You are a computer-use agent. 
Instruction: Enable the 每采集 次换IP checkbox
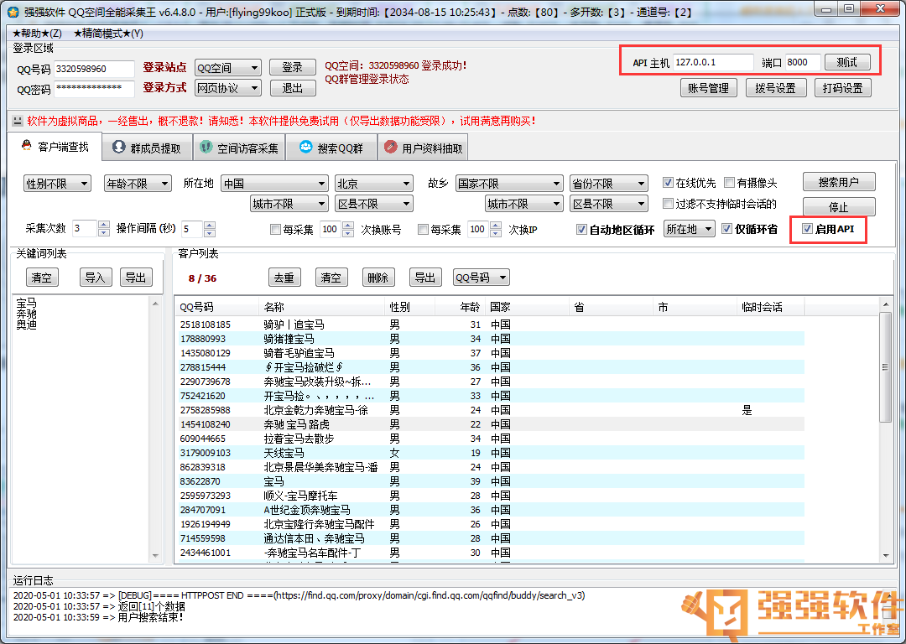pos(423,229)
